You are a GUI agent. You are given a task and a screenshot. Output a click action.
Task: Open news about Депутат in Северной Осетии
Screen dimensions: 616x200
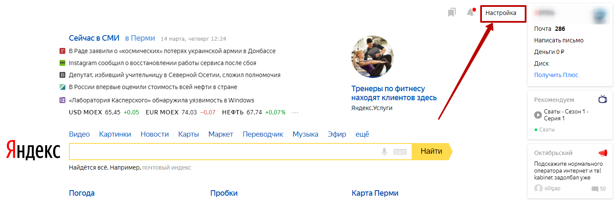(174, 75)
